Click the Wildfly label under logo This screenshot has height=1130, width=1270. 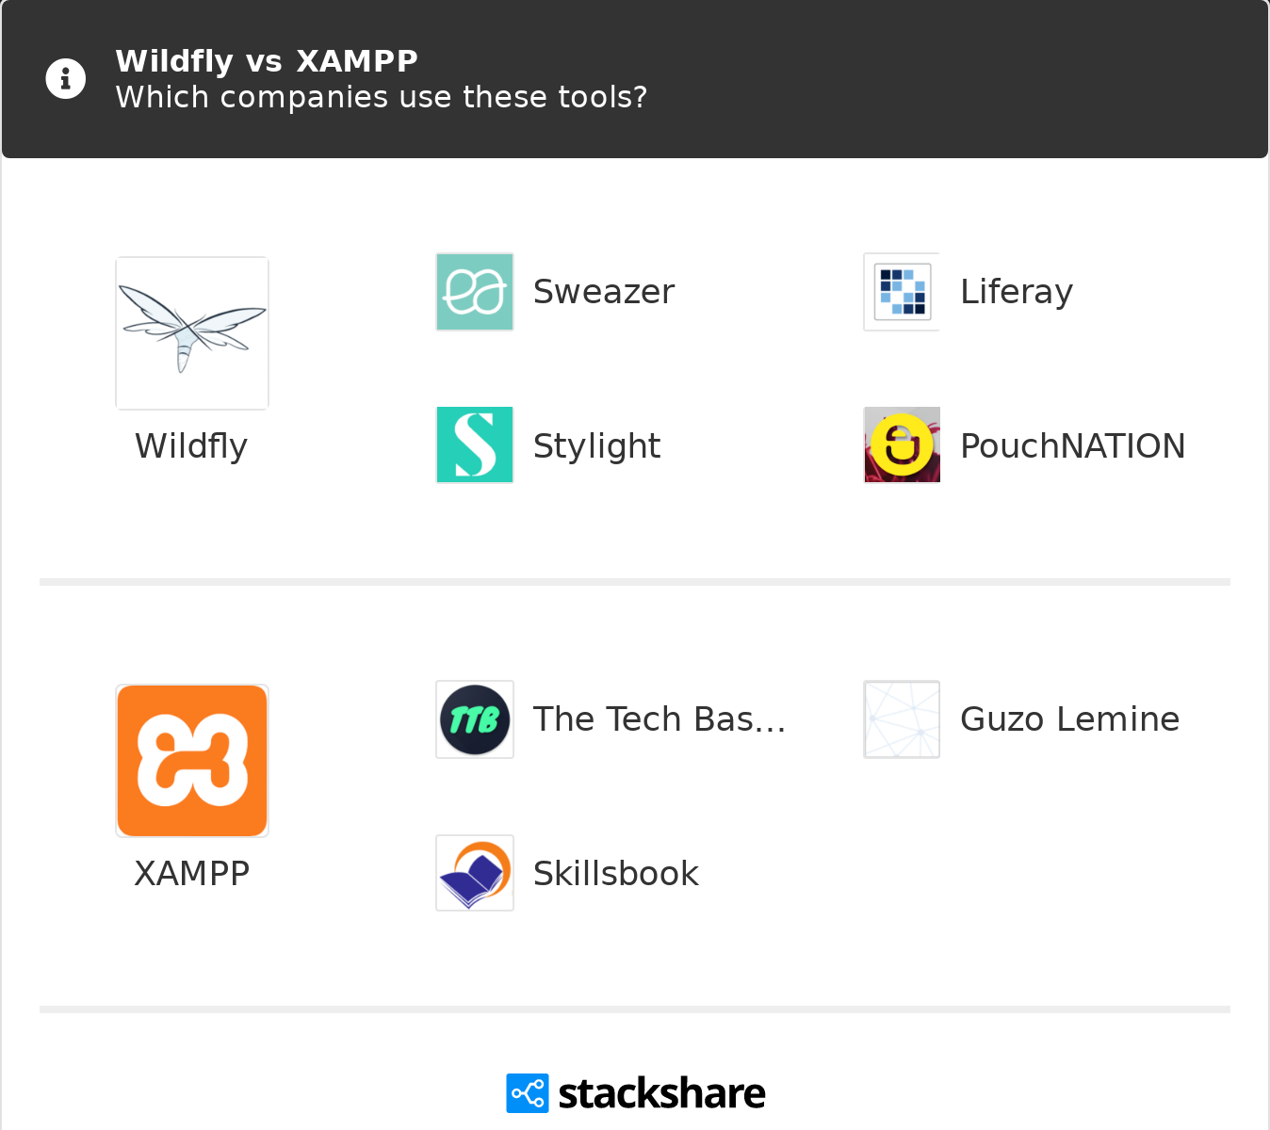coord(191,445)
